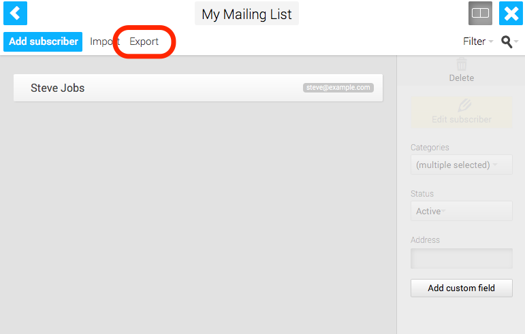Expand the Filter dropdown
This screenshot has width=525, height=334.
click(x=478, y=41)
